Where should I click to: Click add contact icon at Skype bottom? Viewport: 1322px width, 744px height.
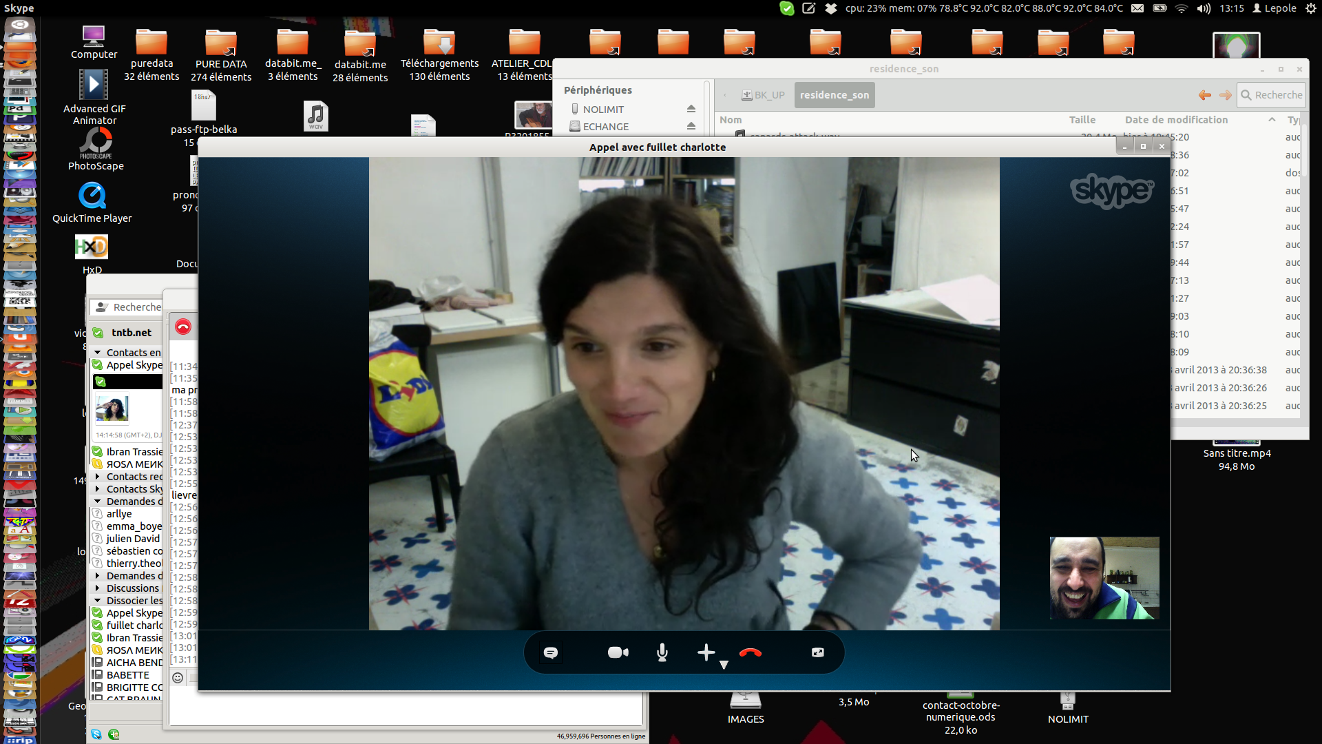pos(114,734)
